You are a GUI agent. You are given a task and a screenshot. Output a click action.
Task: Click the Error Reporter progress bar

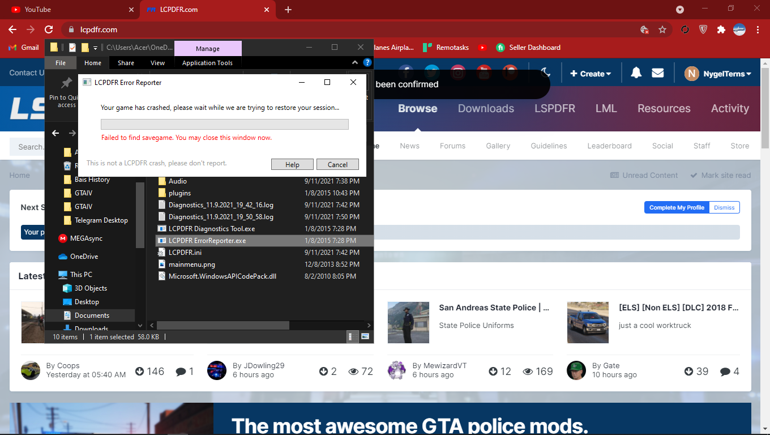point(224,125)
